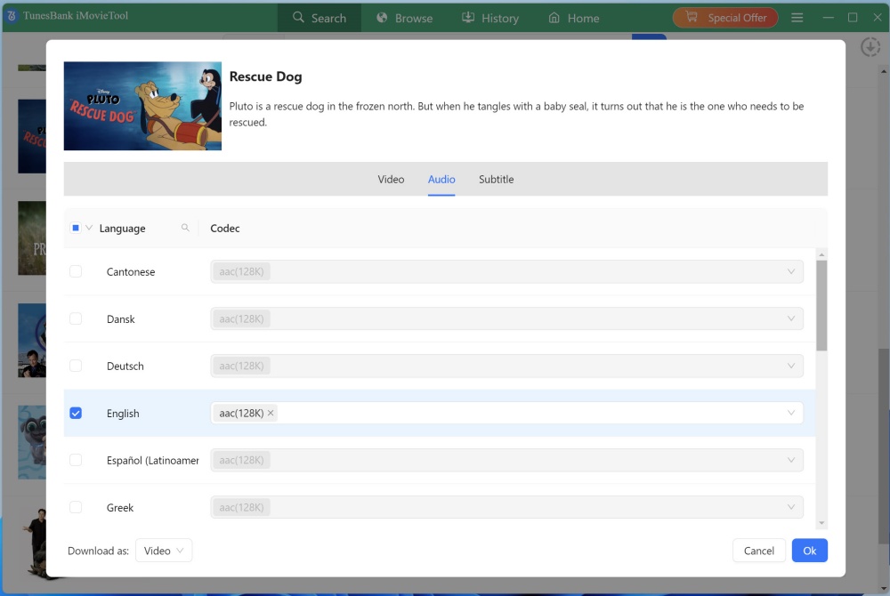Click the History download icon

click(468, 18)
